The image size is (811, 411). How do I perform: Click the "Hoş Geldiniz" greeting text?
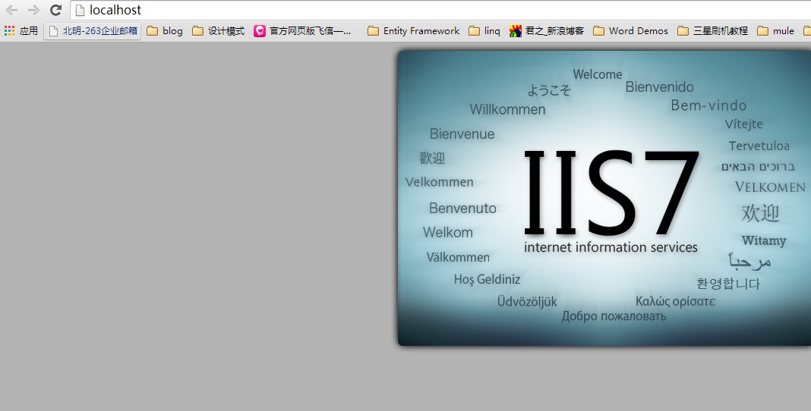[x=487, y=279]
